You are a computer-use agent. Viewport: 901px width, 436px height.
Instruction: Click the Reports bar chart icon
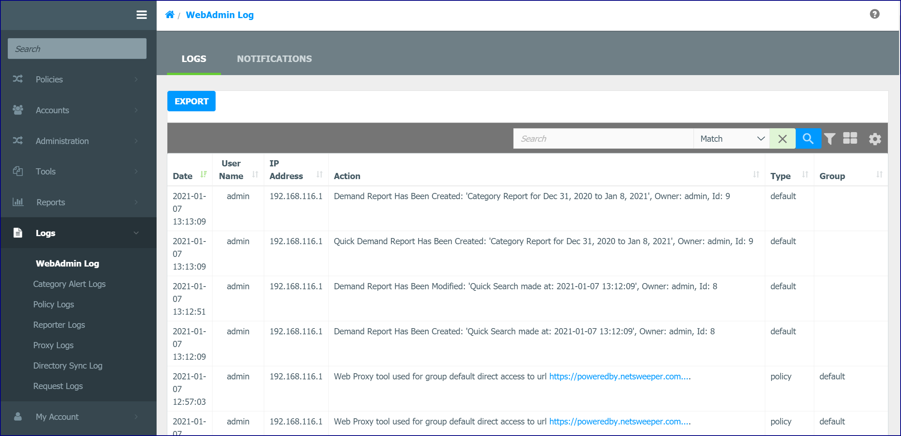click(18, 202)
